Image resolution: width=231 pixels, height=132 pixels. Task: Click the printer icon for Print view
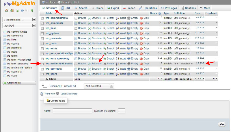pyautogui.click(x=42, y=94)
